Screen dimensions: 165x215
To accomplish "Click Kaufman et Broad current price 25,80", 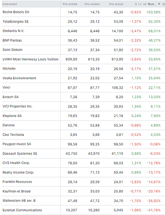I will (119, 191).
